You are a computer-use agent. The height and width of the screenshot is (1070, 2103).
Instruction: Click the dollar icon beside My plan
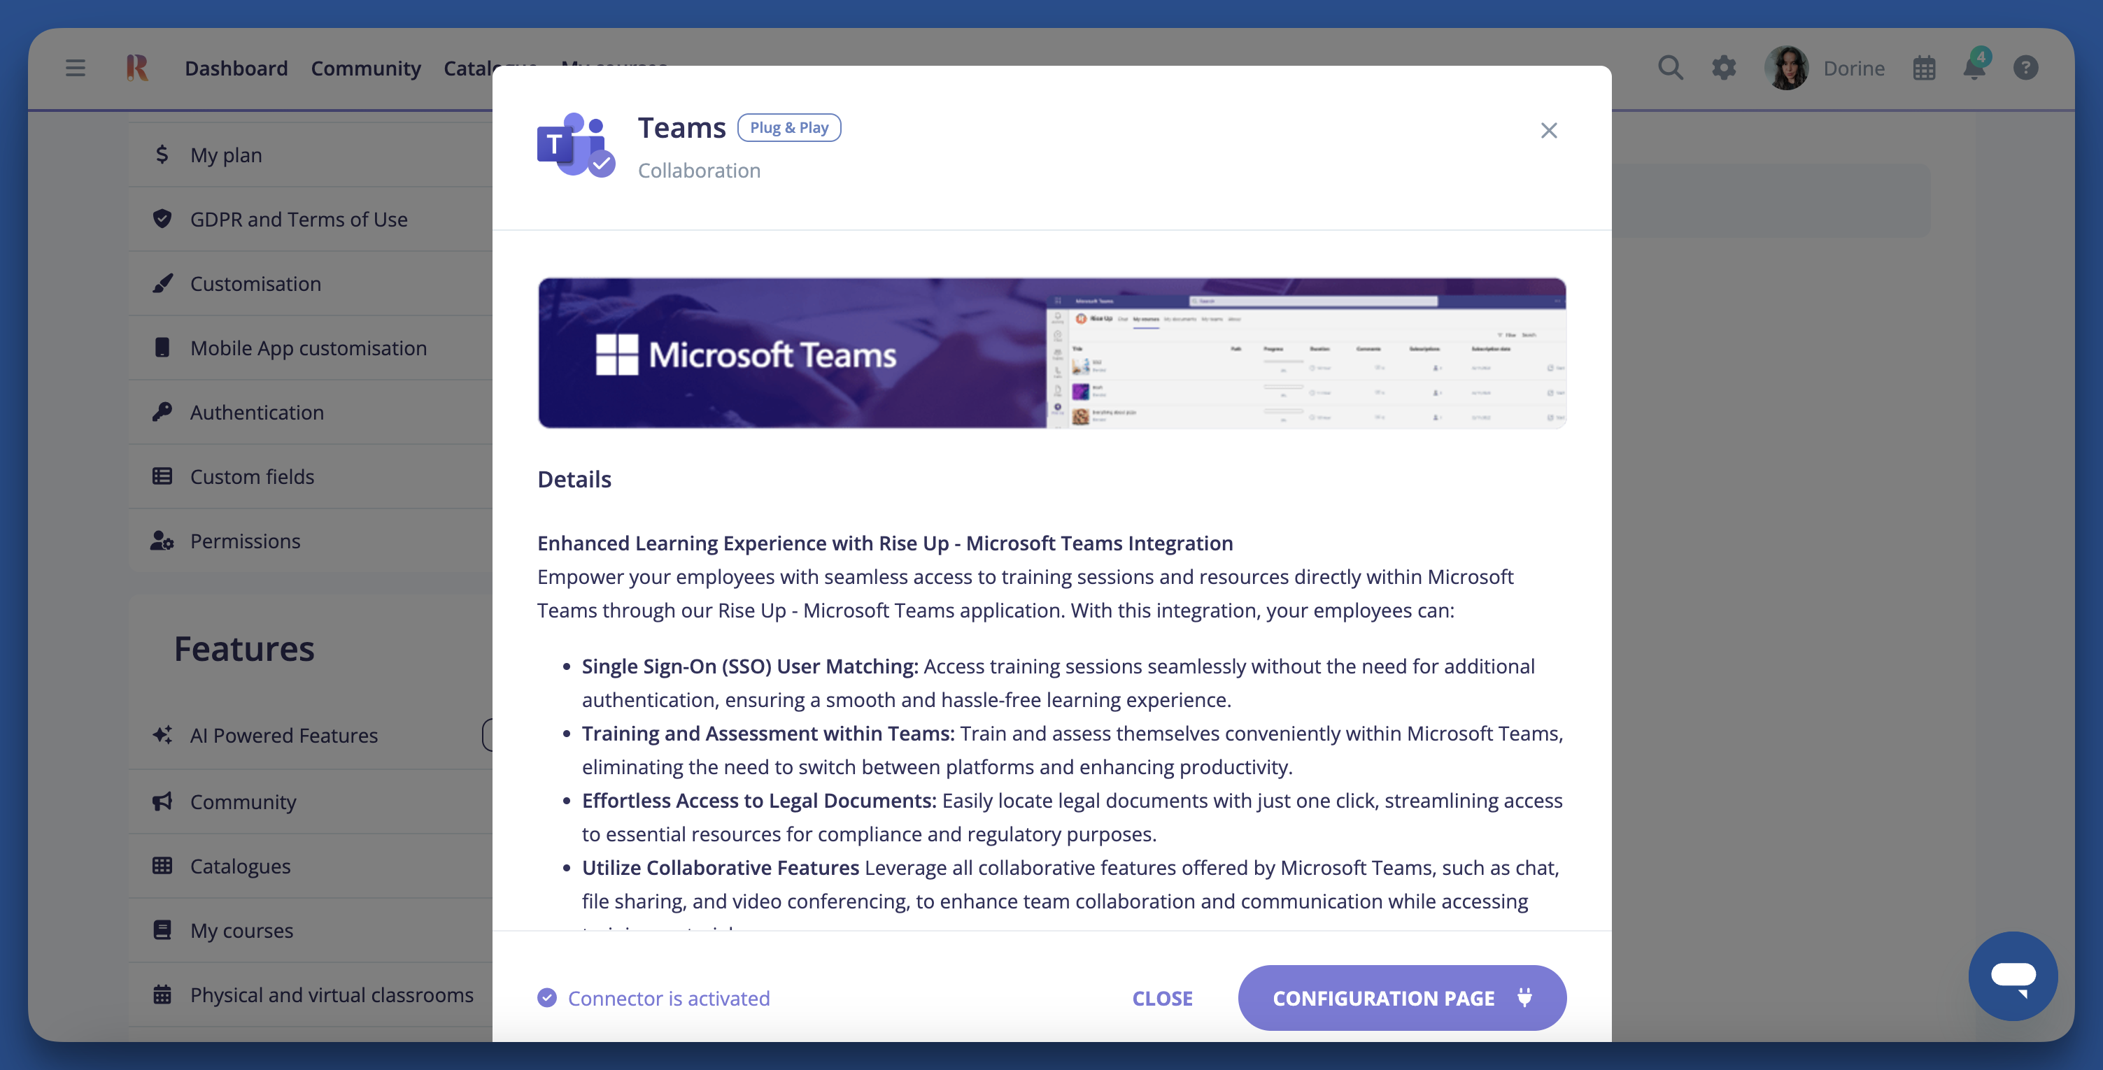coord(162,155)
